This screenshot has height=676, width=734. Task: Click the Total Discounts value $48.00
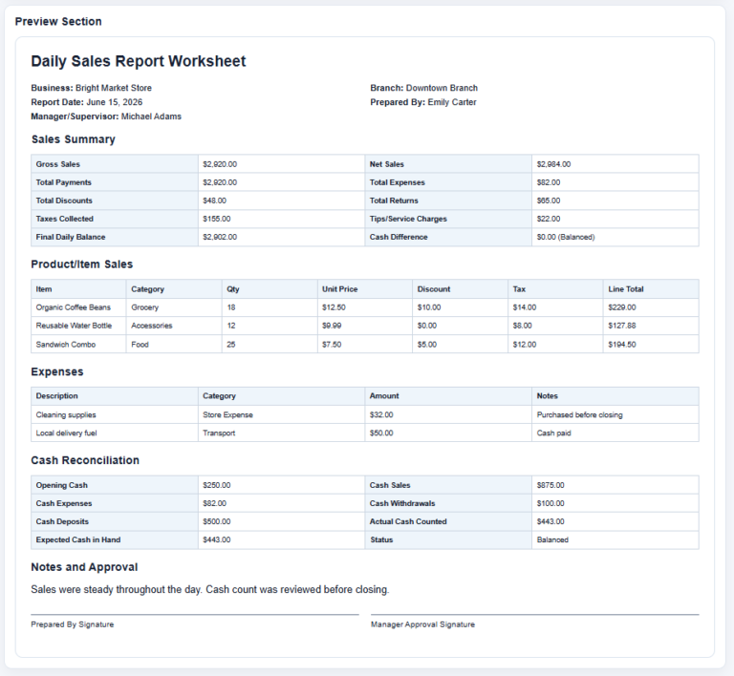pyautogui.click(x=214, y=201)
